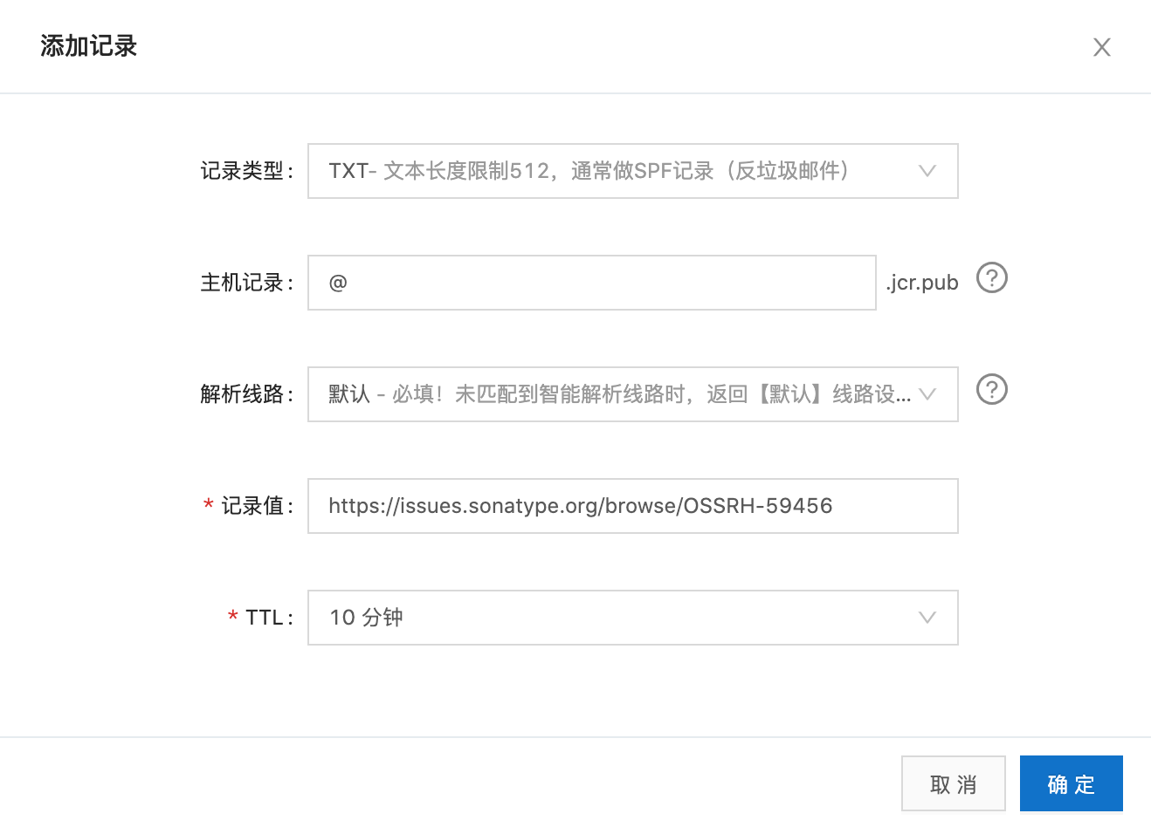Viewport: 1151px width, 827px height.
Task: Click the .jcr.pub domain suffix text
Action: [x=922, y=283]
